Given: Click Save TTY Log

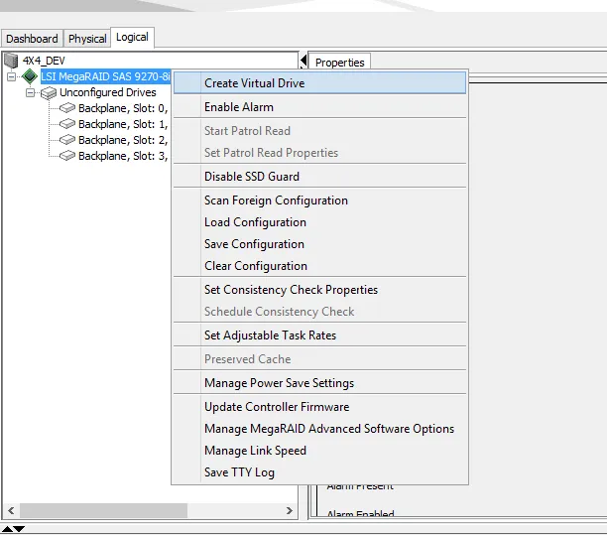Looking at the screenshot, I should coord(319,472).
